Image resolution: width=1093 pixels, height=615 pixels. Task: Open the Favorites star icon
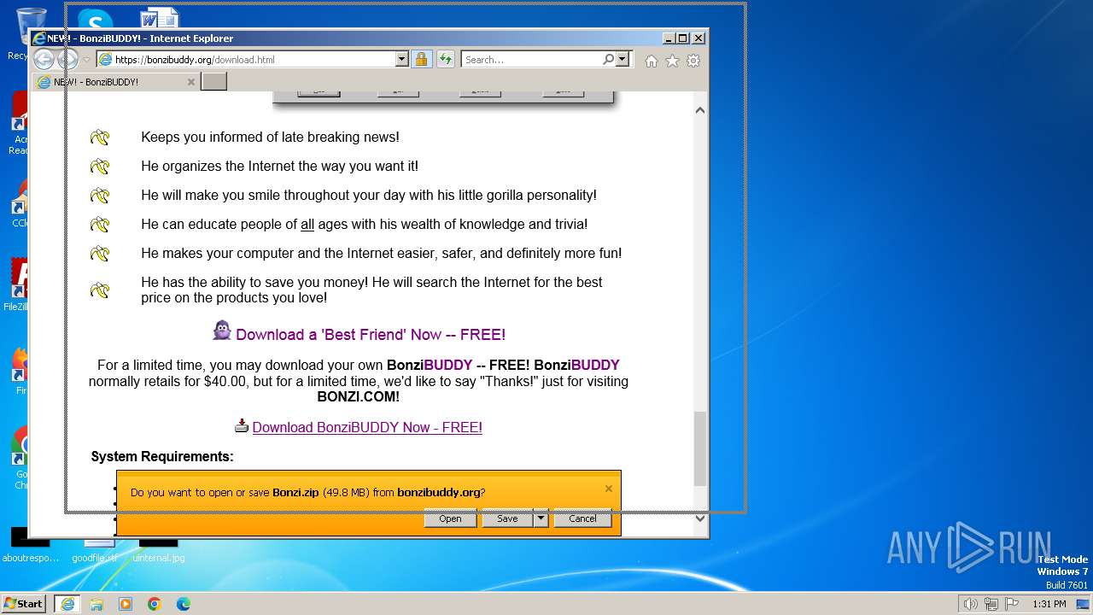[x=672, y=61]
